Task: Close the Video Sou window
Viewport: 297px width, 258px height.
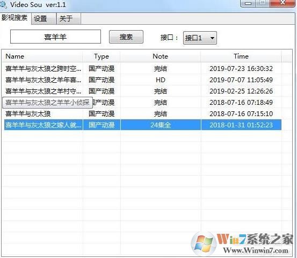Action: [282, 3]
